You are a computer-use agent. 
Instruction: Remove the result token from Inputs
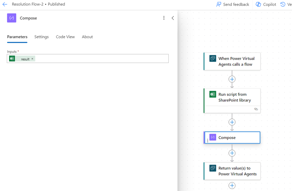(x=32, y=59)
